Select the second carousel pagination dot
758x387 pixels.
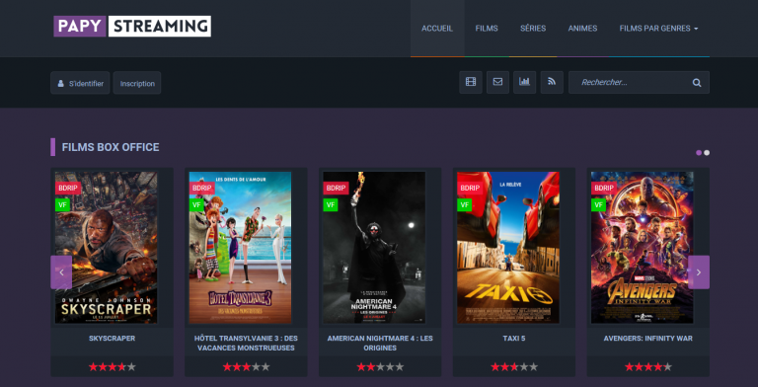707,153
